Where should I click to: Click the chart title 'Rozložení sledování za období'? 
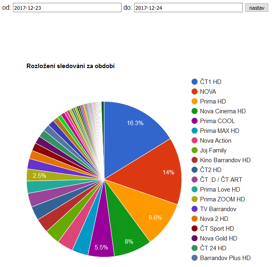[70, 66]
